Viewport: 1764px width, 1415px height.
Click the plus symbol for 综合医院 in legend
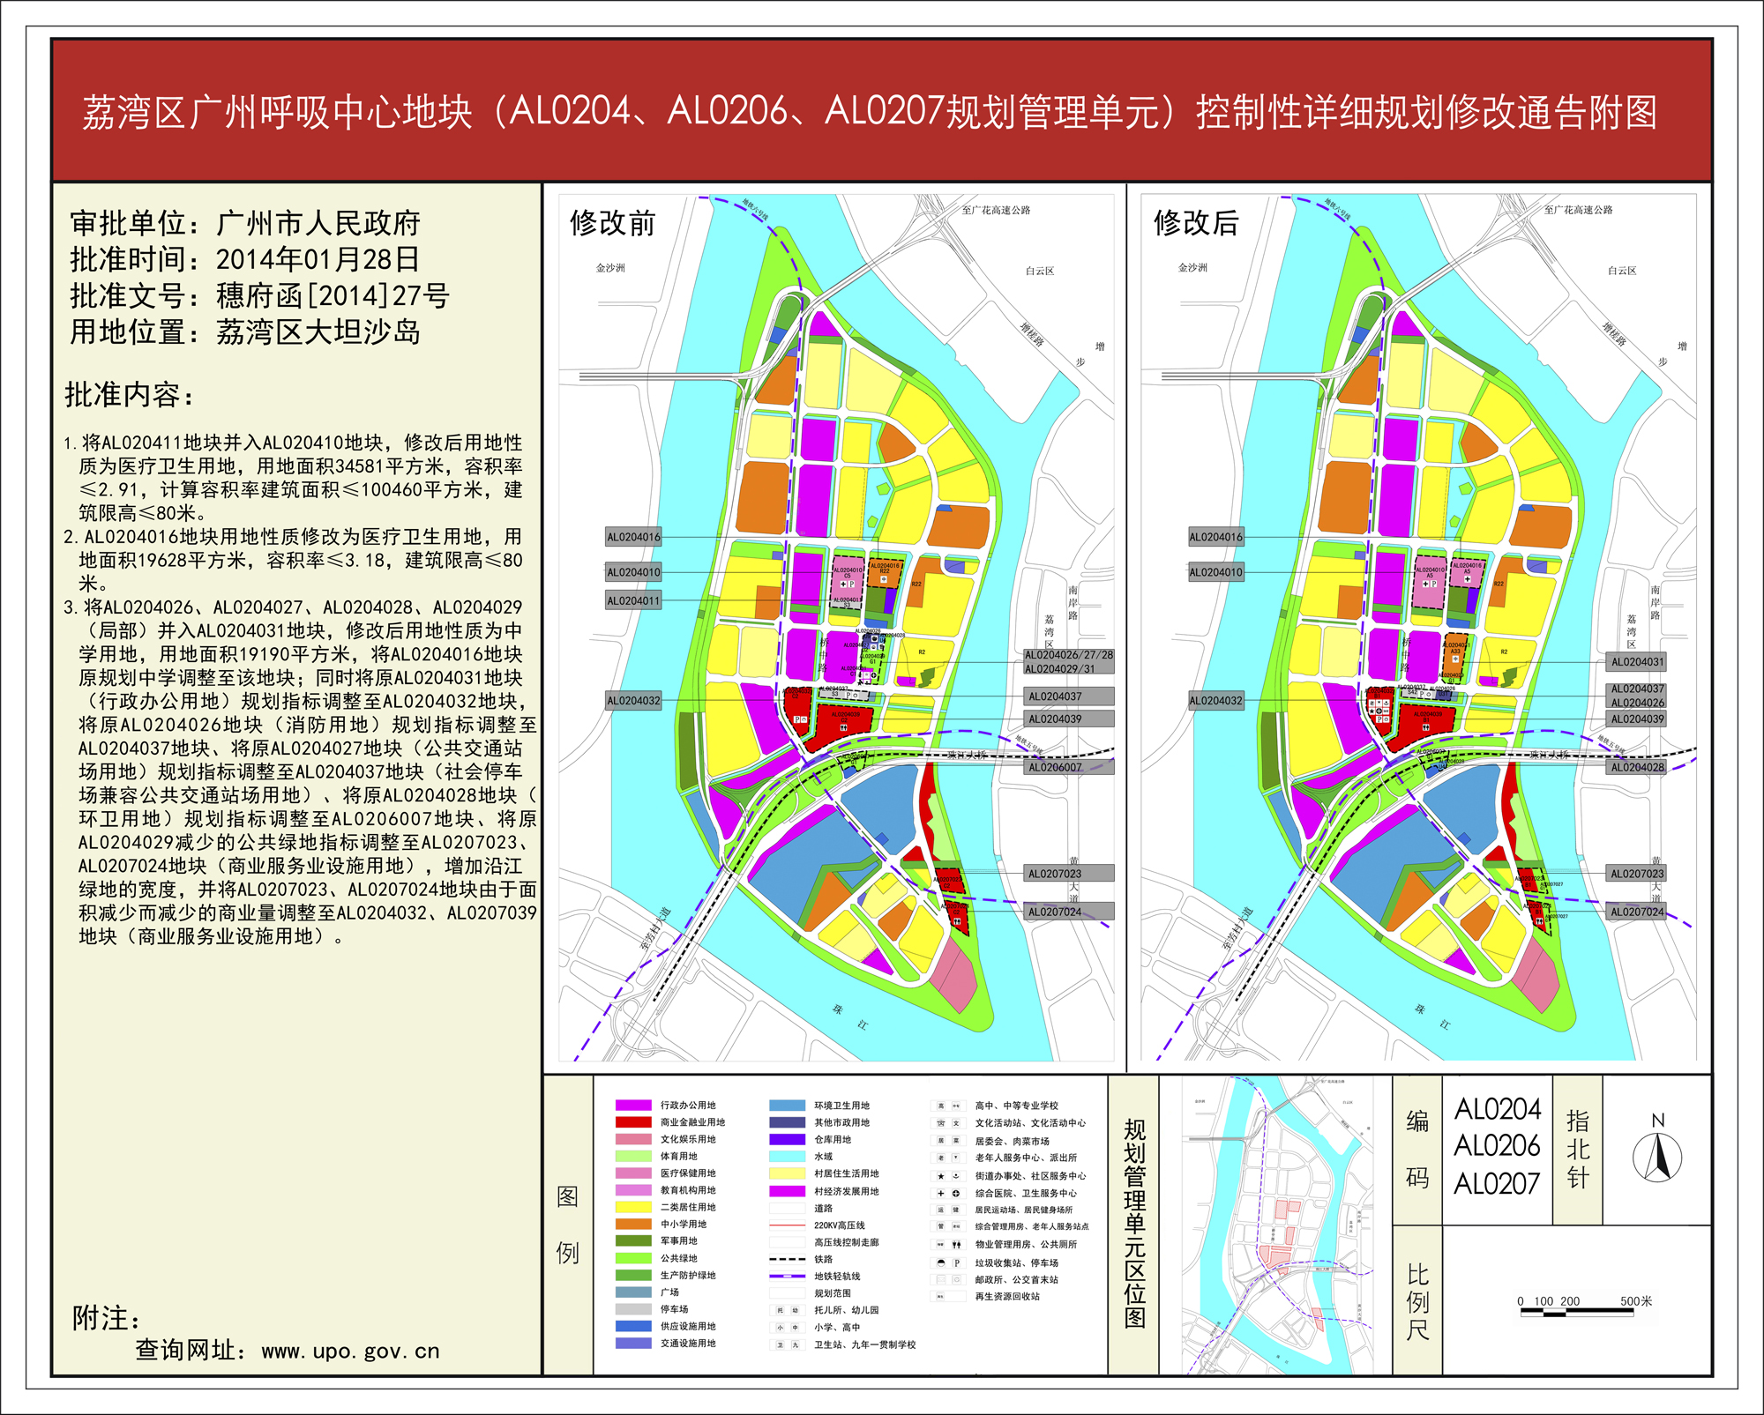(x=941, y=1193)
